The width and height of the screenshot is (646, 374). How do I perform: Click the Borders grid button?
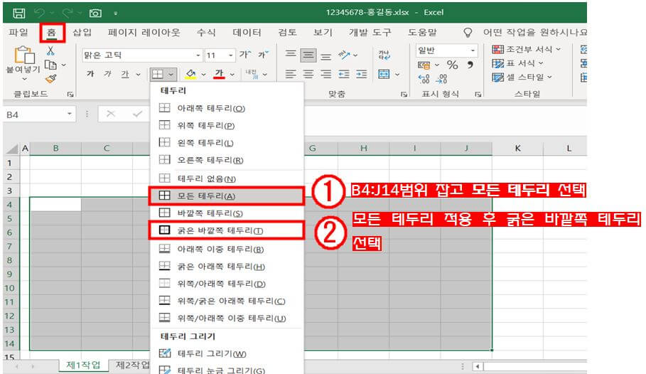point(157,74)
